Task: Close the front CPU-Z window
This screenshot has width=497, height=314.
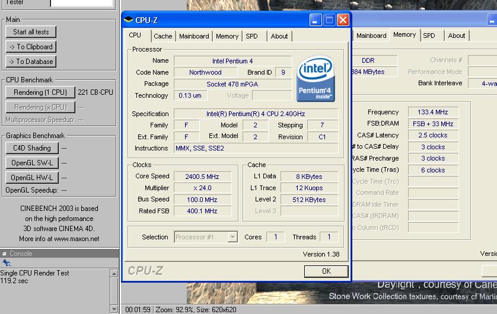Action: pyautogui.click(x=343, y=20)
